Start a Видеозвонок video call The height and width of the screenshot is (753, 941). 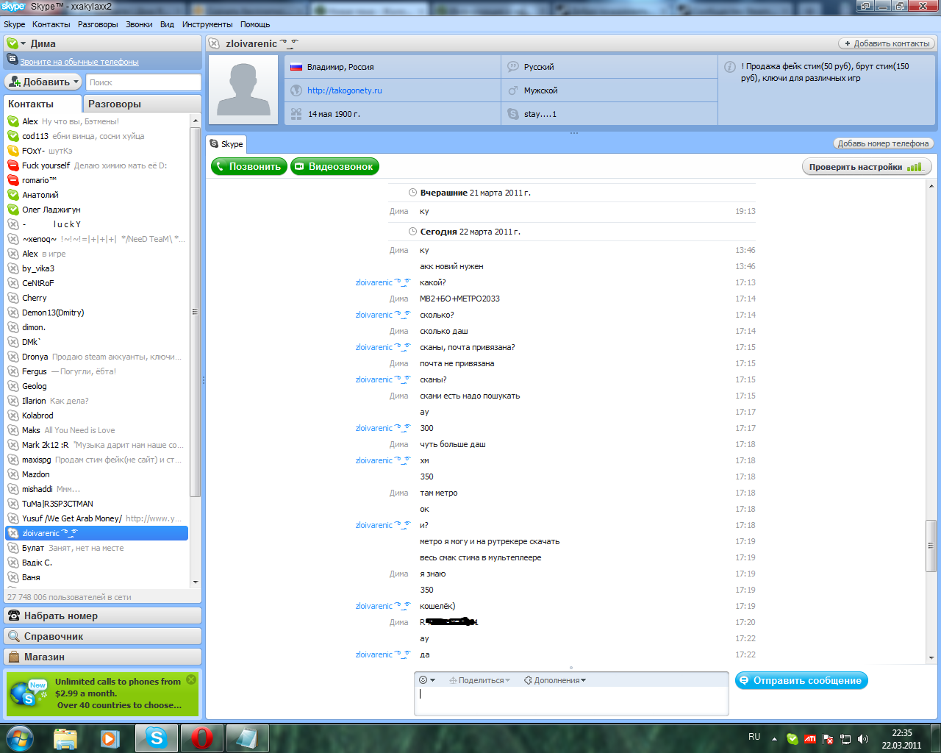(x=334, y=167)
